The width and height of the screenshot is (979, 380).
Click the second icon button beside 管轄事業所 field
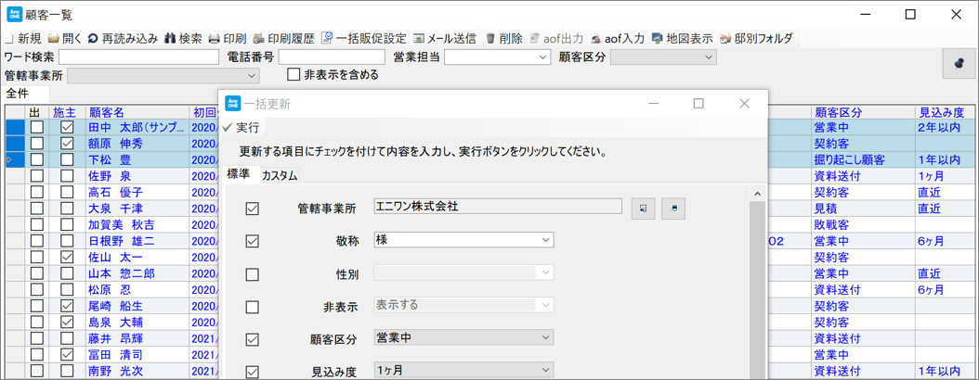[673, 209]
